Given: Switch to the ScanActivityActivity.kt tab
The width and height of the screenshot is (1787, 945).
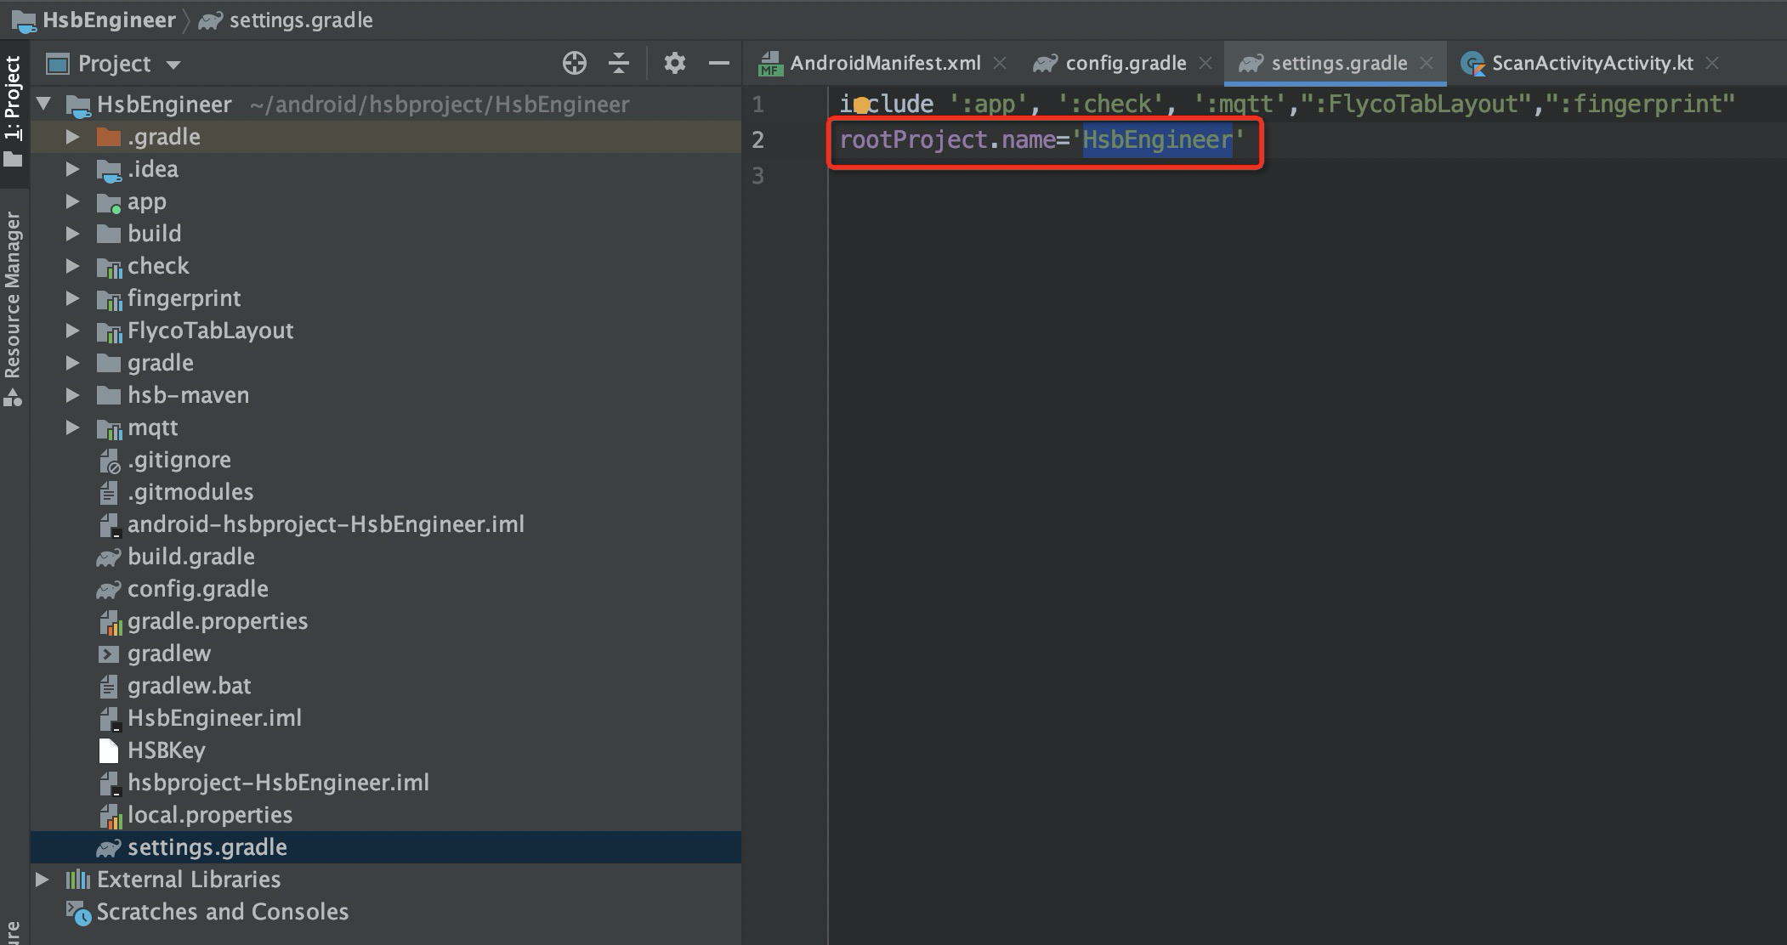Looking at the screenshot, I should pos(1591,63).
